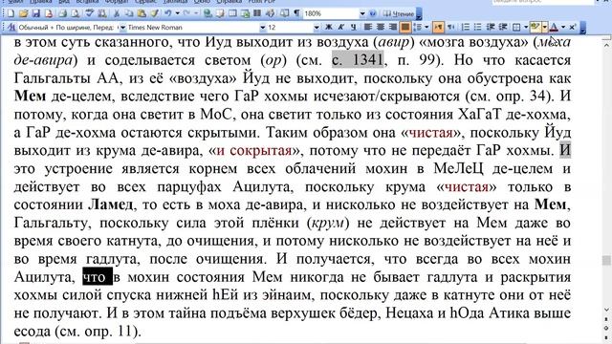The image size is (612, 344).
Task: Open Word help question mark
Action: 373,13
